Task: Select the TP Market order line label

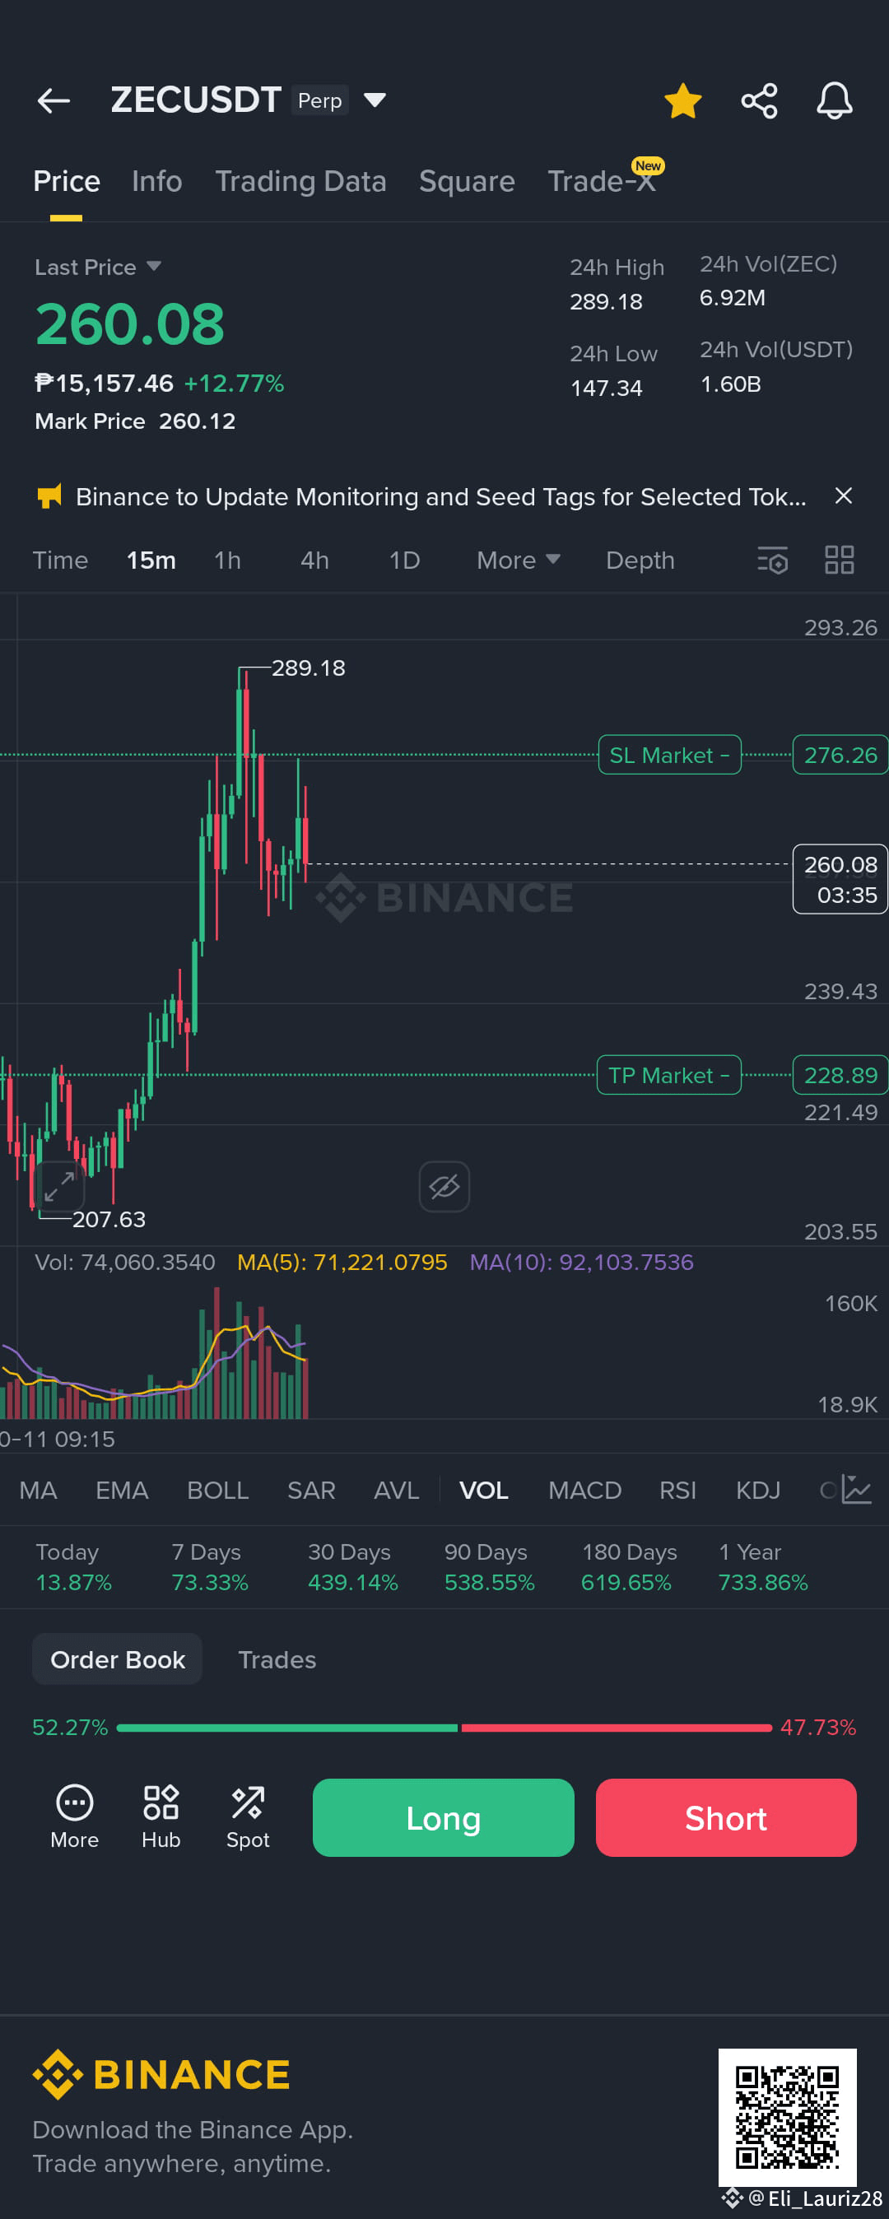Action: [668, 1075]
